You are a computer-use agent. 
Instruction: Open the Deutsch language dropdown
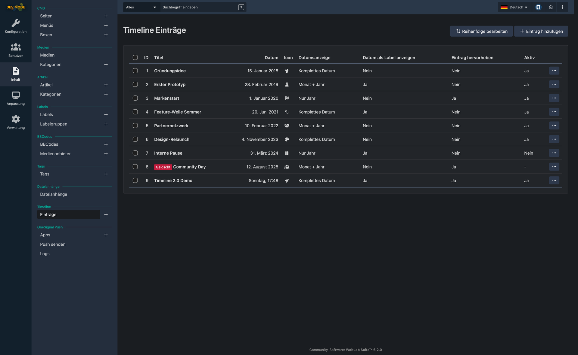point(514,7)
